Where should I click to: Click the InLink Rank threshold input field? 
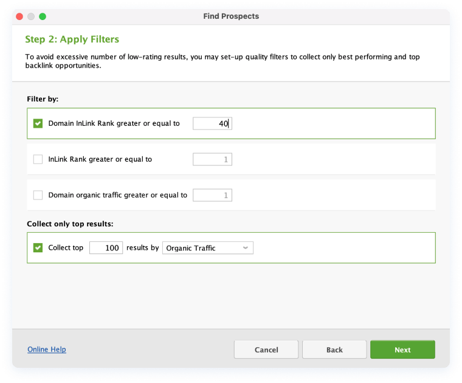coord(212,159)
